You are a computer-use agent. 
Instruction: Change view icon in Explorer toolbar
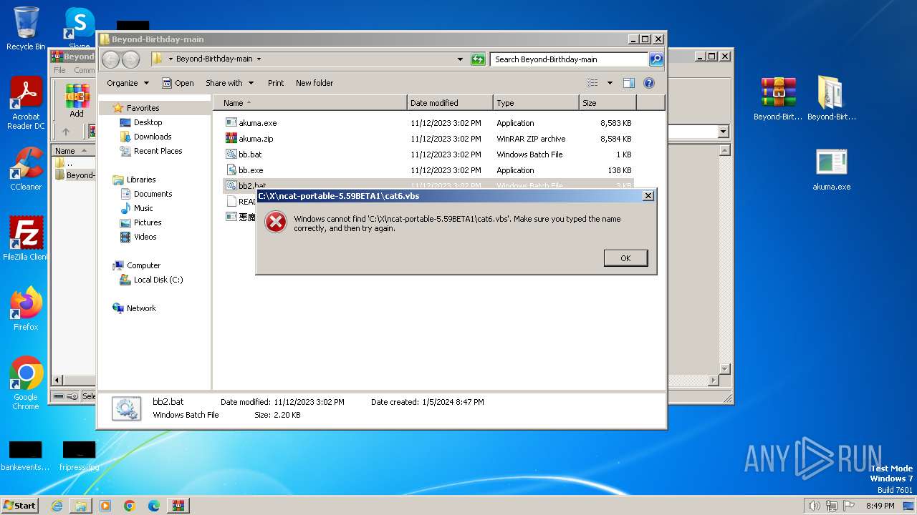pos(592,83)
